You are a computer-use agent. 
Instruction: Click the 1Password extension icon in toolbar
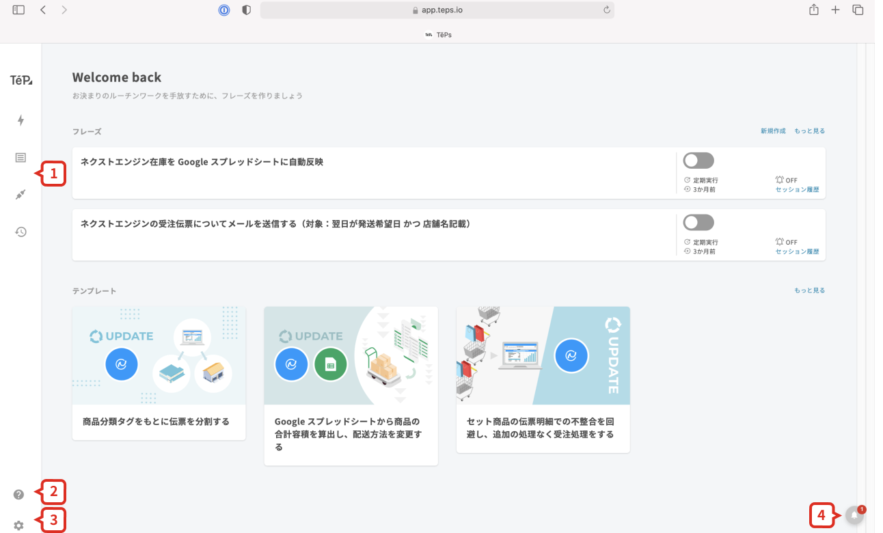[x=224, y=10]
